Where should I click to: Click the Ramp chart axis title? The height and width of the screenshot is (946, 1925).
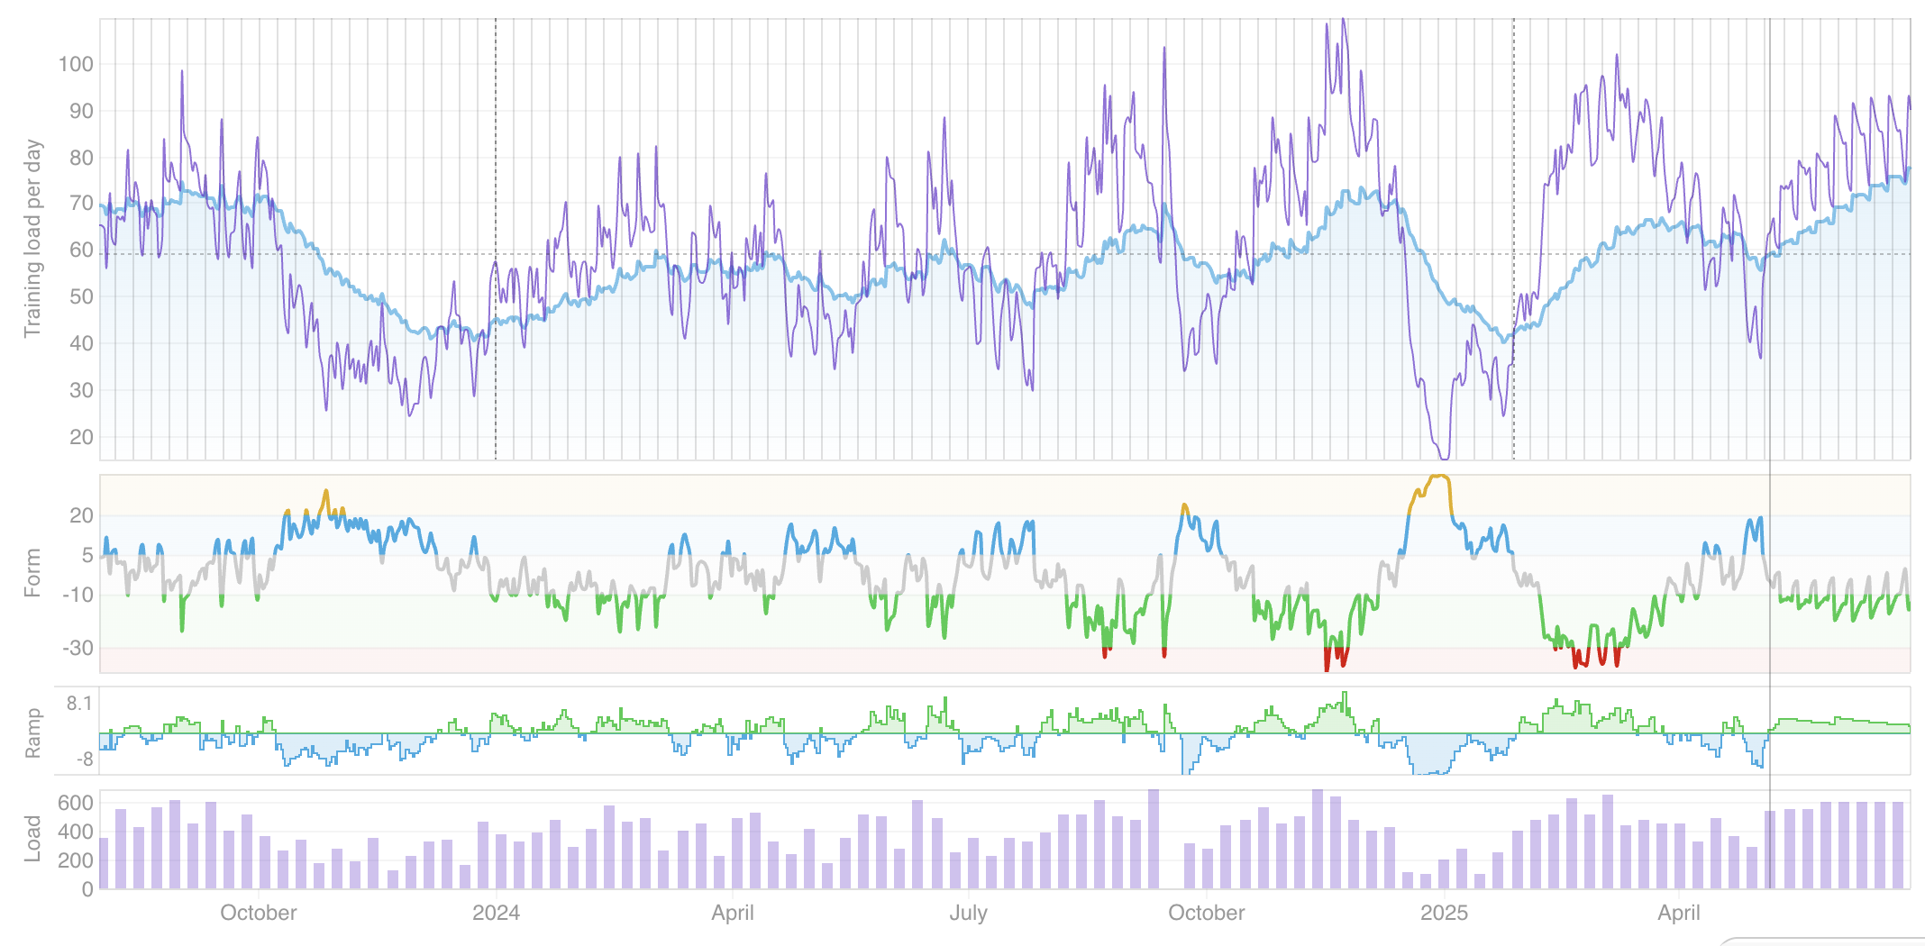pos(32,732)
